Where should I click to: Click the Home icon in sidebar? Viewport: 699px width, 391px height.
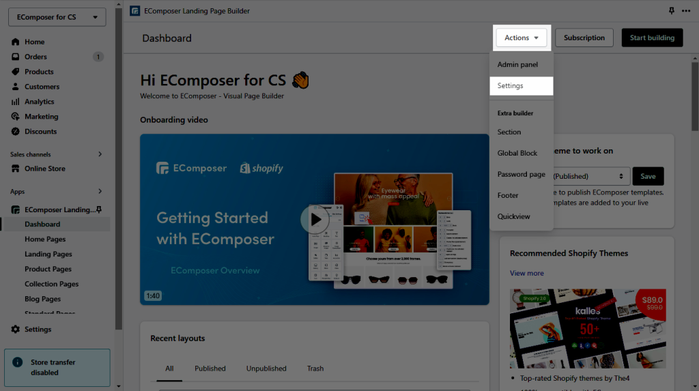tap(16, 42)
